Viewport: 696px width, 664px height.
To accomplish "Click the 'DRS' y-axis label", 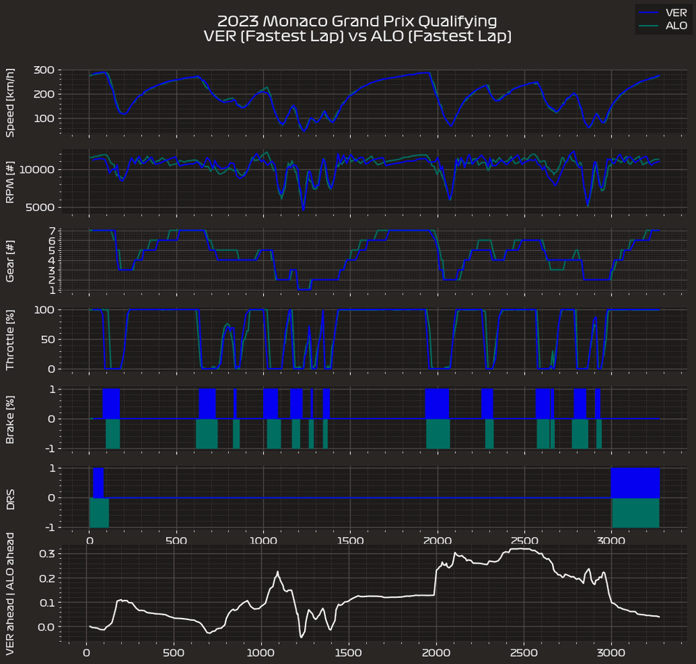I will [10, 499].
